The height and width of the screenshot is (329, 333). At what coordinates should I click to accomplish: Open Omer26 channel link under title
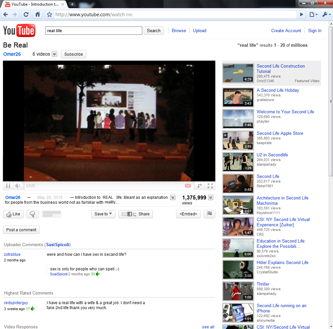(12, 54)
